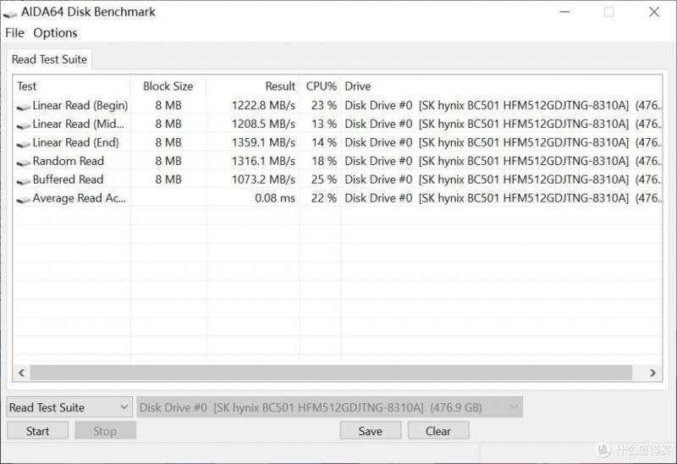
Task: Click the Average Read Access drive icon
Action: point(24,199)
